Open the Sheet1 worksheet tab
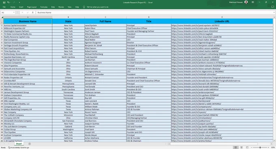 pyautogui.click(x=19, y=144)
